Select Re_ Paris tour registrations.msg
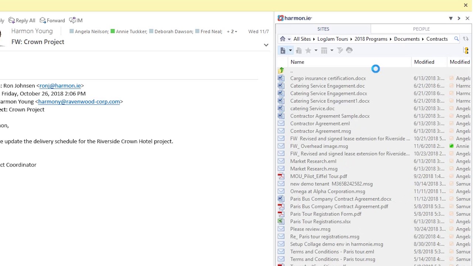The height and width of the screenshot is (266, 473). (x=324, y=237)
